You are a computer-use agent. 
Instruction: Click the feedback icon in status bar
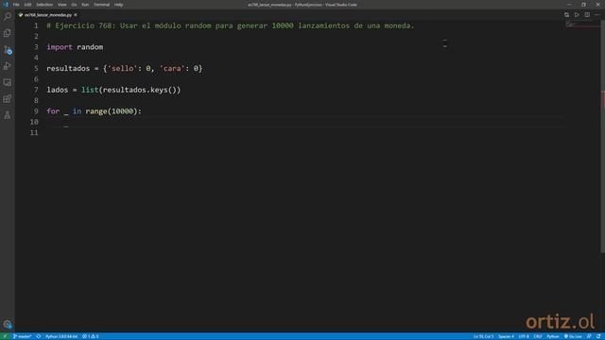(x=589, y=336)
